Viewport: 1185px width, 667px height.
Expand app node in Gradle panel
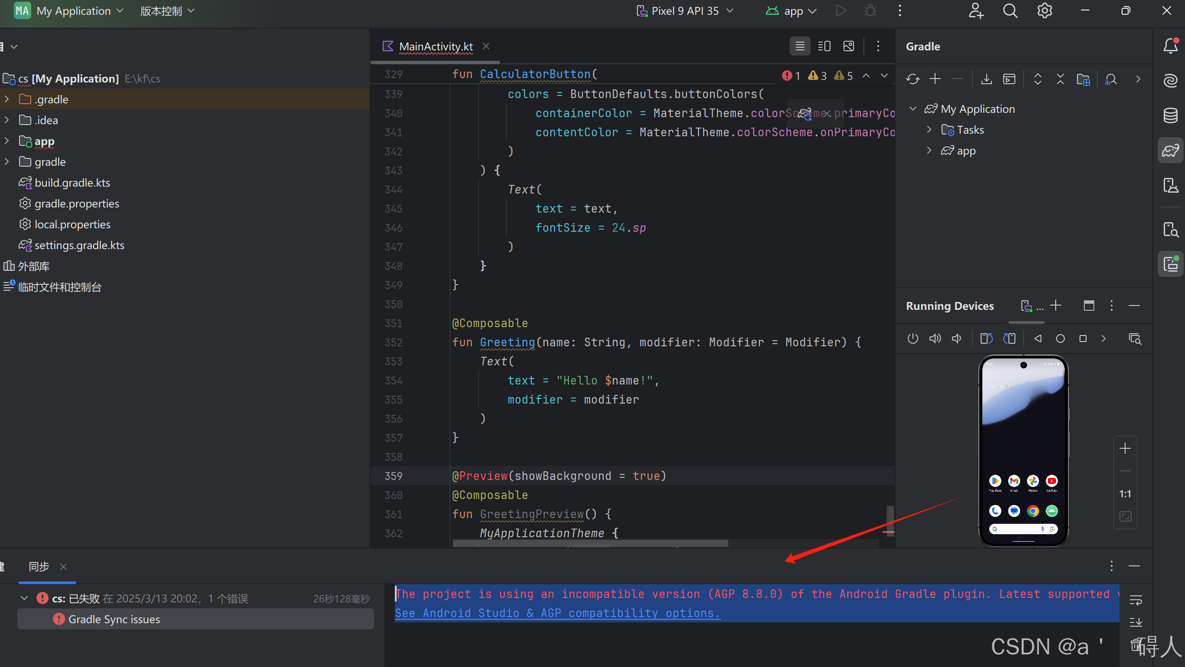[929, 151]
